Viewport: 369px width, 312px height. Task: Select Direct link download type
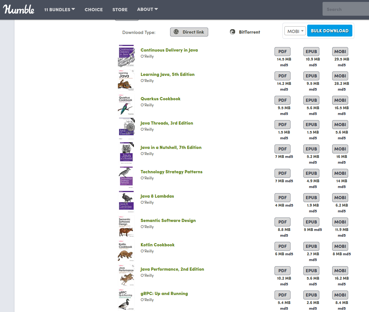coord(189,32)
